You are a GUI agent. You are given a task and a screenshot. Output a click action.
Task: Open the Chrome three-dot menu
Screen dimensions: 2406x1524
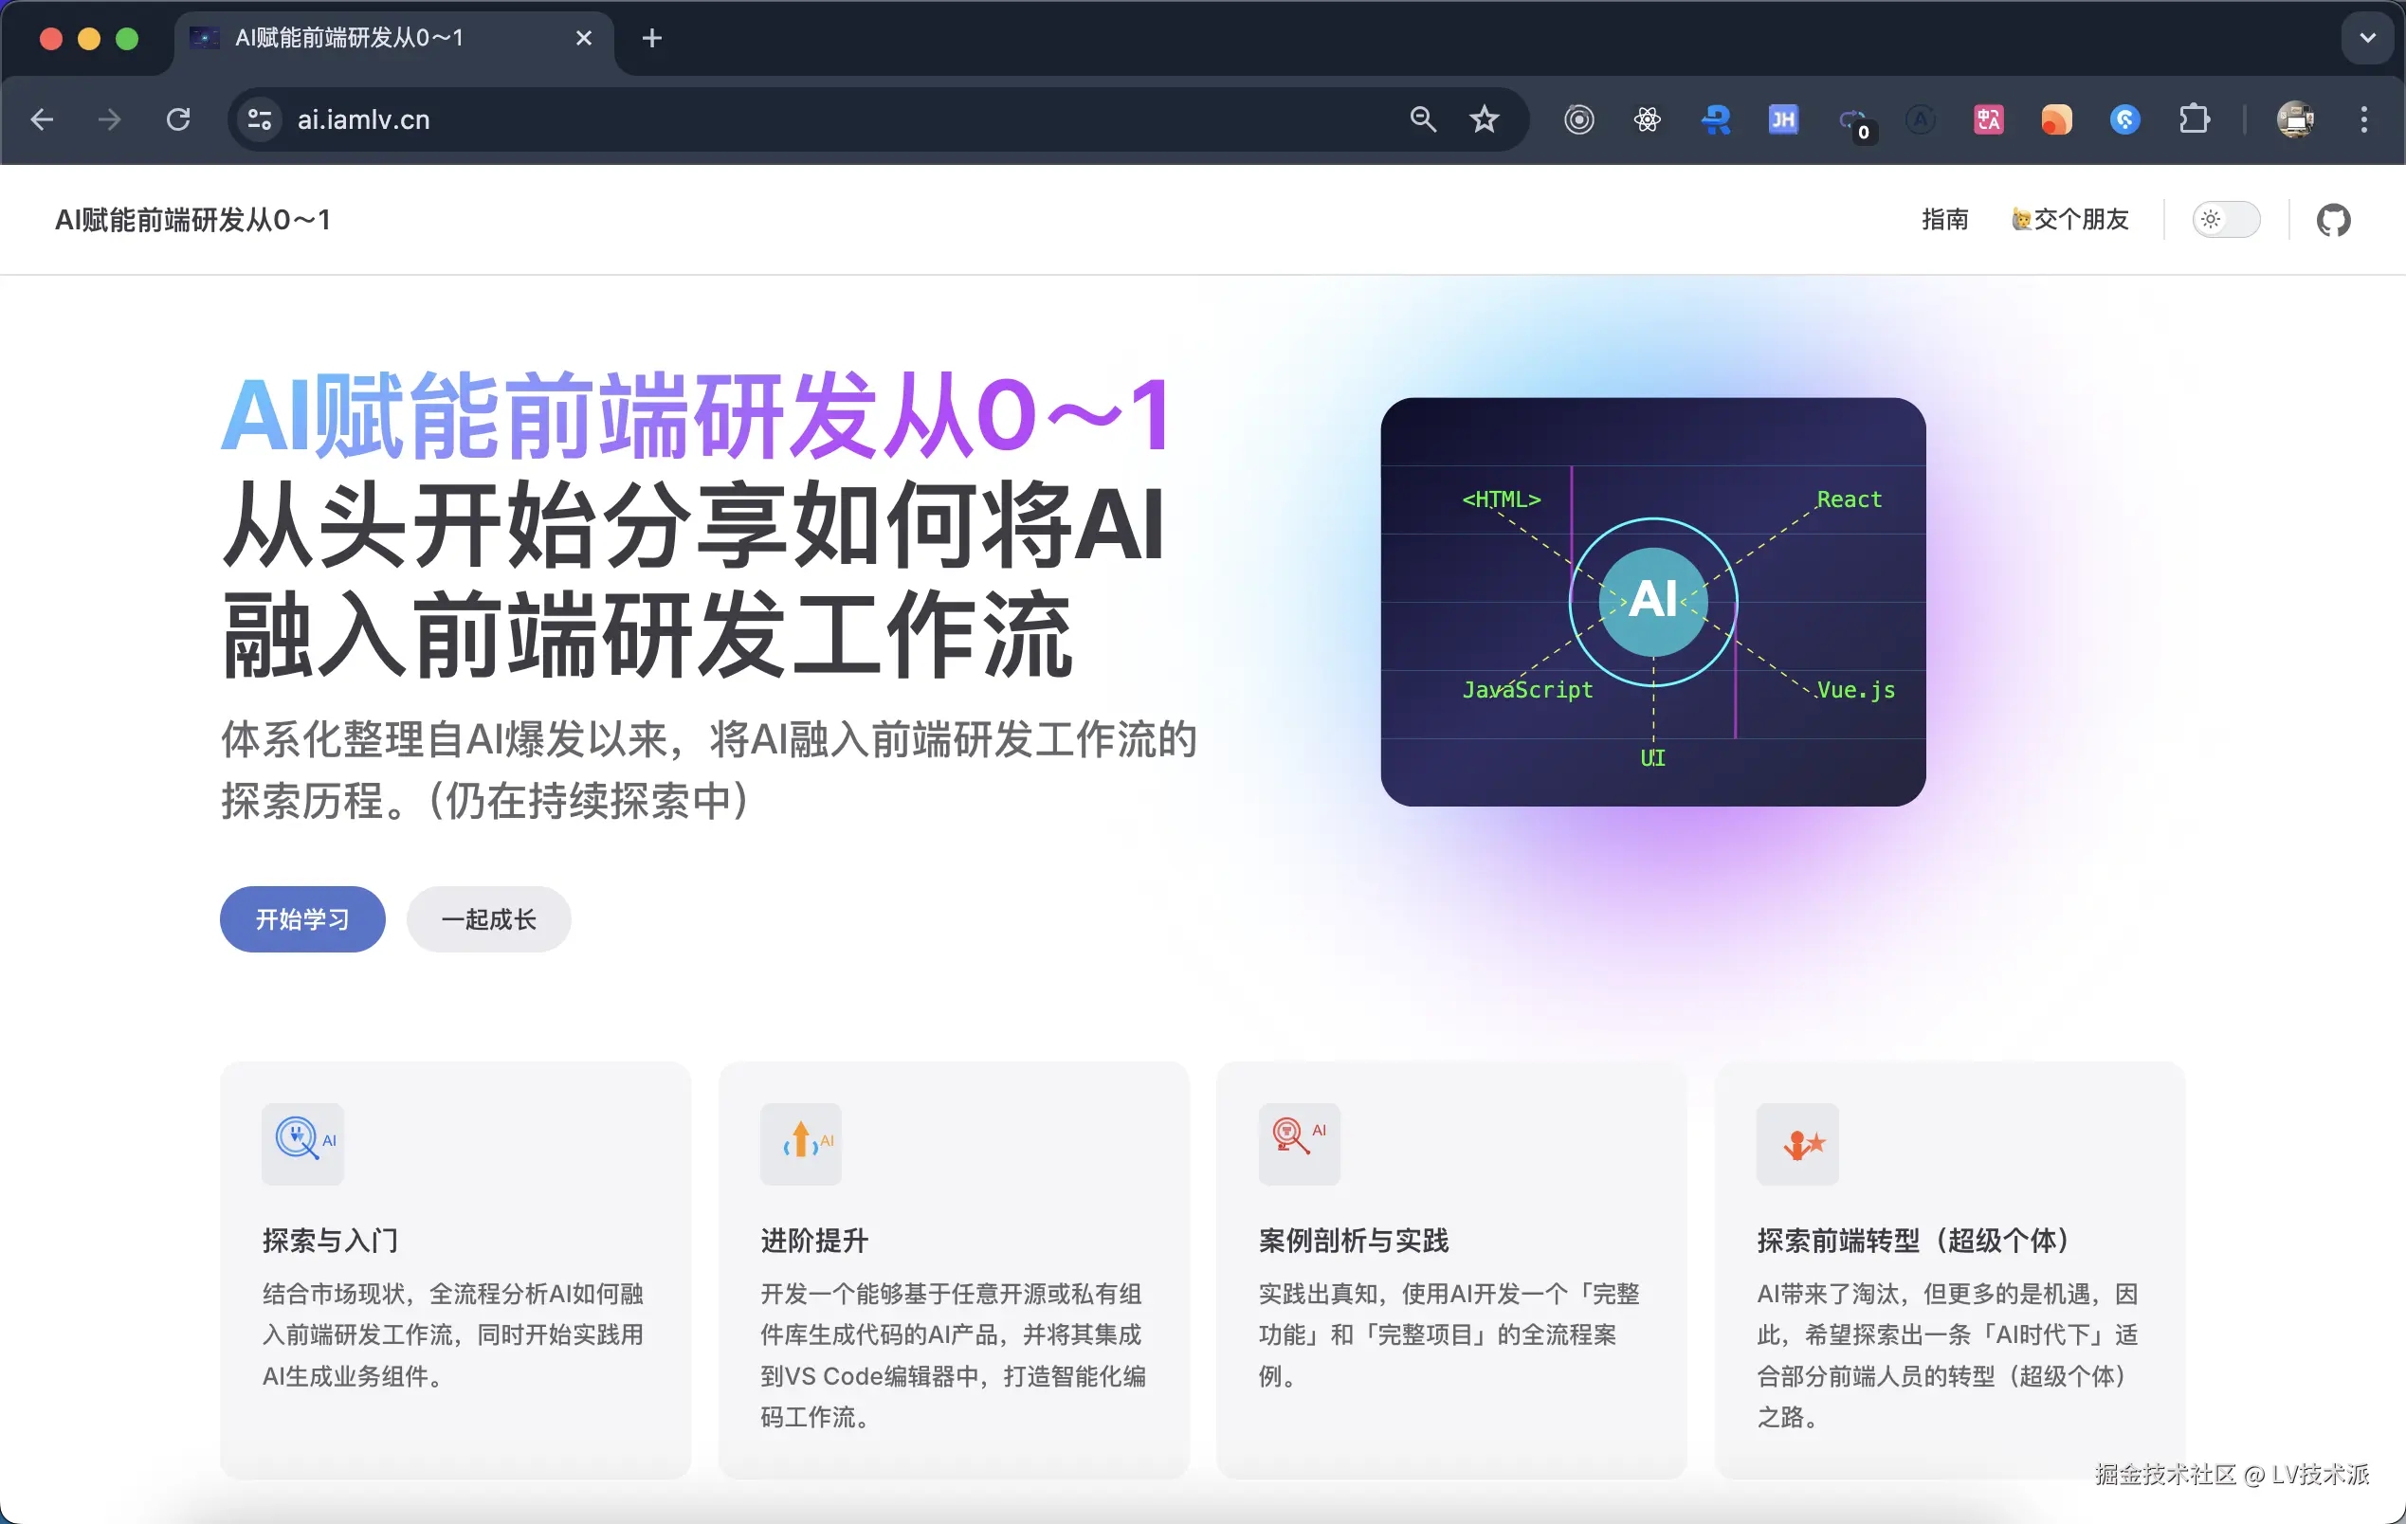pos(2363,119)
